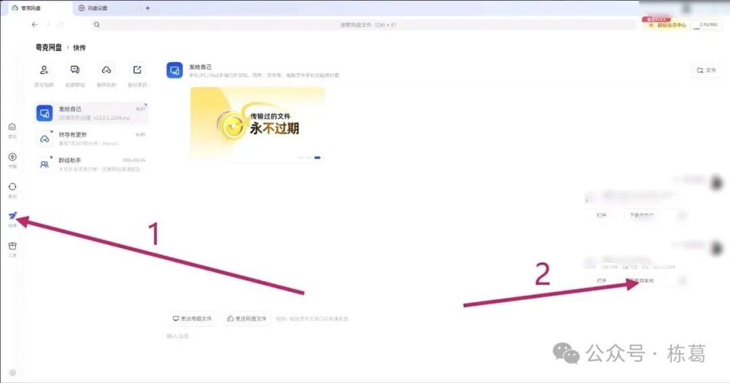Click the cloud icon beside create group
The width and height of the screenshot is (730, 383).
[x=106, y=70]
